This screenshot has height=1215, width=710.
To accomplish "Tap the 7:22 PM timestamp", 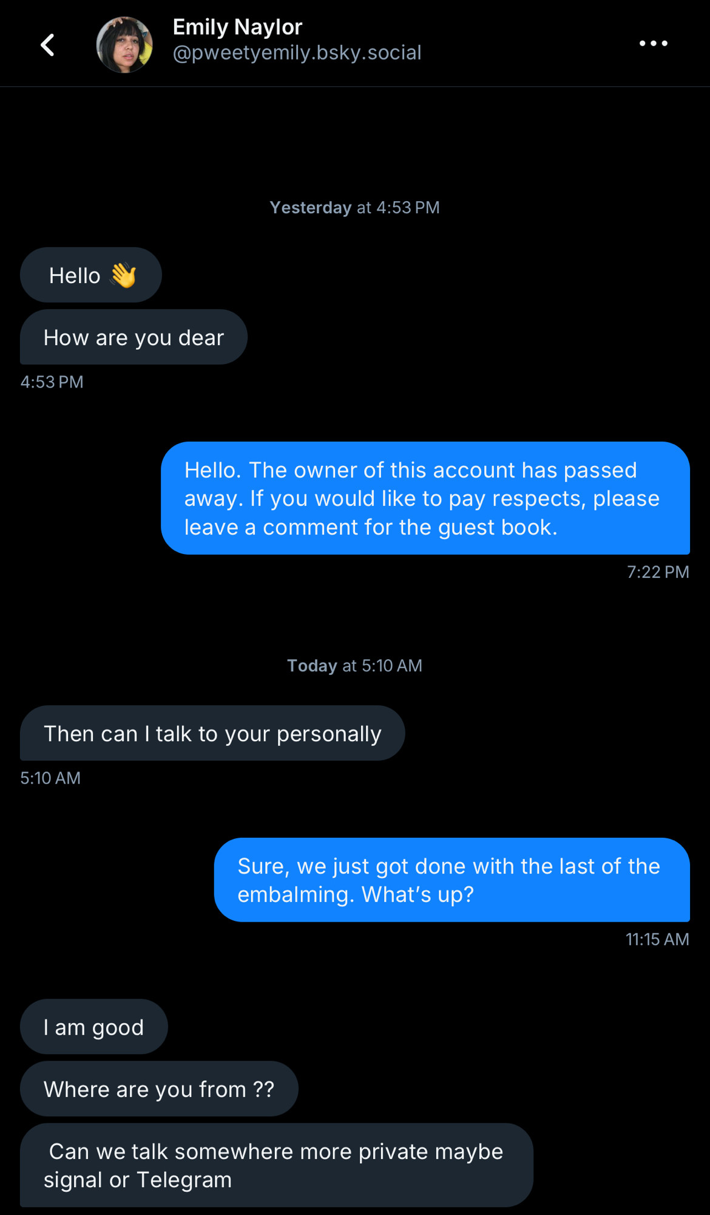I will click(658, 572).
